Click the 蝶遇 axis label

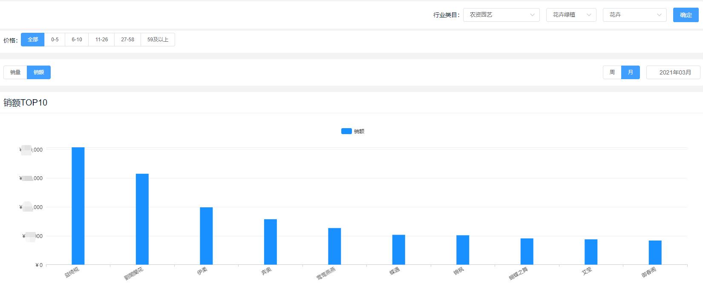[395, 271]
